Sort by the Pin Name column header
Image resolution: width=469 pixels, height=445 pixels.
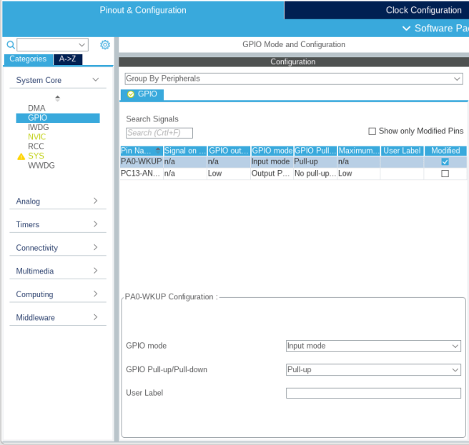coord(141,151)
